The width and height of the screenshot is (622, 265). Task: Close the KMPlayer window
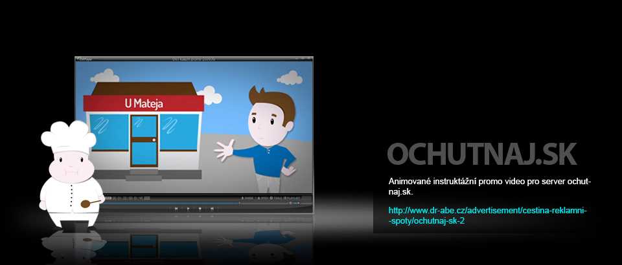tap(308, 59)
